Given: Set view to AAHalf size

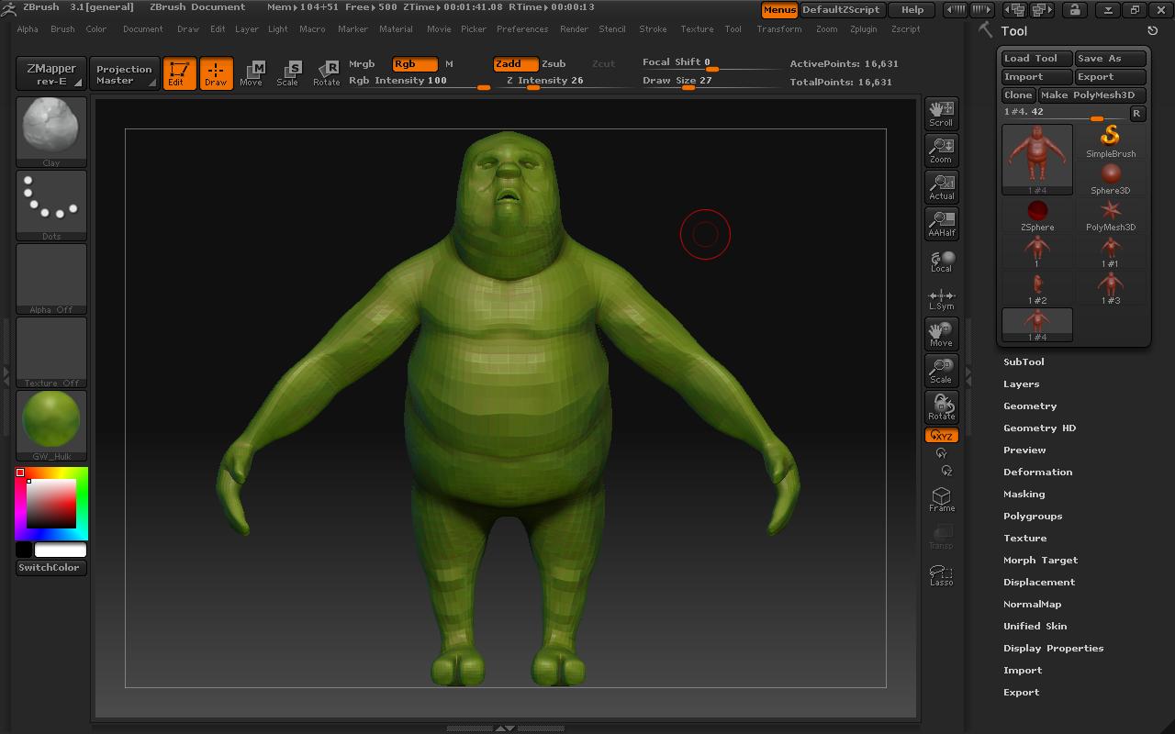Looking at the screenshot, I should [941, 223].
